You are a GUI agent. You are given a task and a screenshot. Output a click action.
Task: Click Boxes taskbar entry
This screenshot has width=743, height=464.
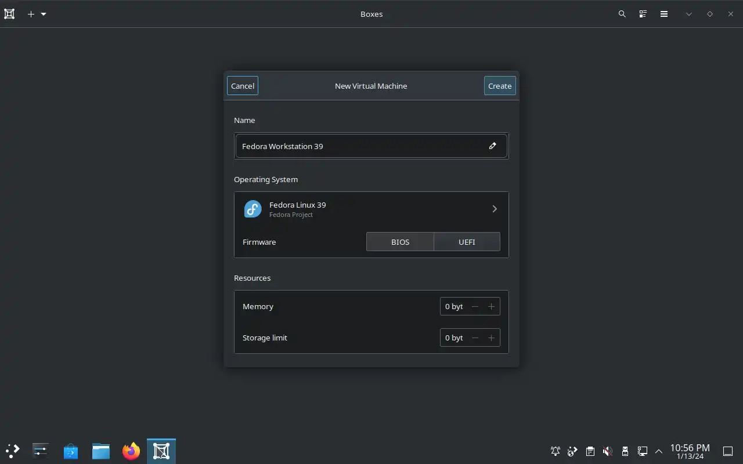click(x=161, y=451)
